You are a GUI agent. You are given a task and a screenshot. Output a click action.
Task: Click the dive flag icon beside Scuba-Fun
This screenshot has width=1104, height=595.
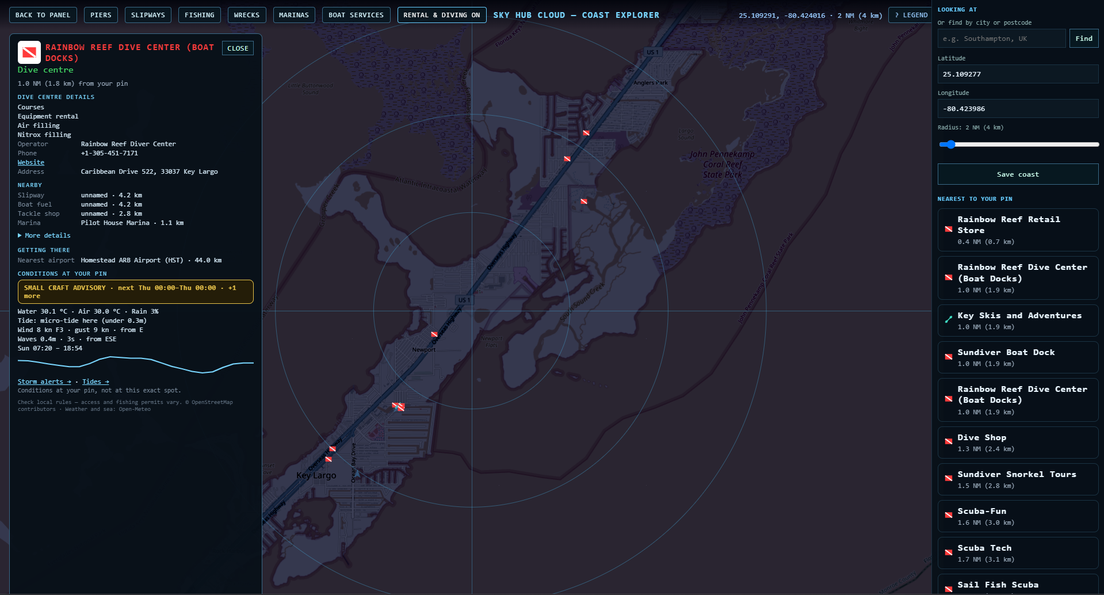[949, 516]
